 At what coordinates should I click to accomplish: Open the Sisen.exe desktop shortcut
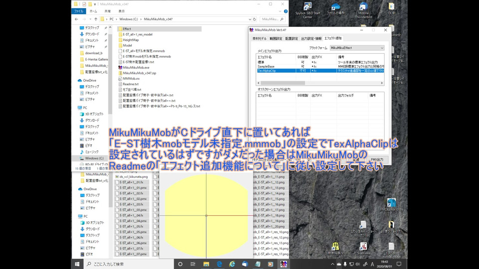pyautogui.click(x=363, y=249)
